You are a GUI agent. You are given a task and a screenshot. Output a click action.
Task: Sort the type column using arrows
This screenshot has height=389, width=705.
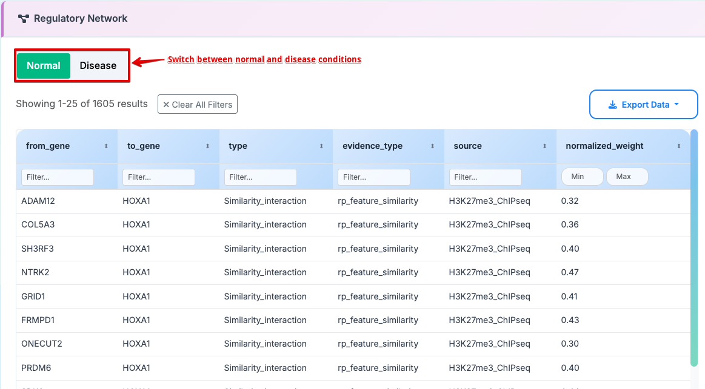click(x=321, y=146)
